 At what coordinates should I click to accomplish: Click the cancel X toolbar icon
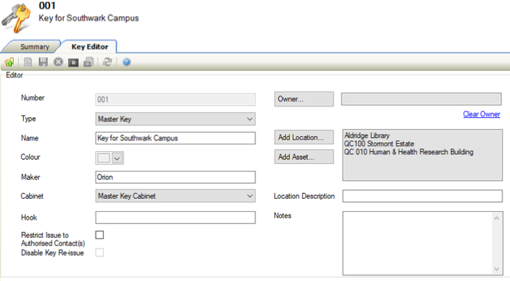[58, 62]
